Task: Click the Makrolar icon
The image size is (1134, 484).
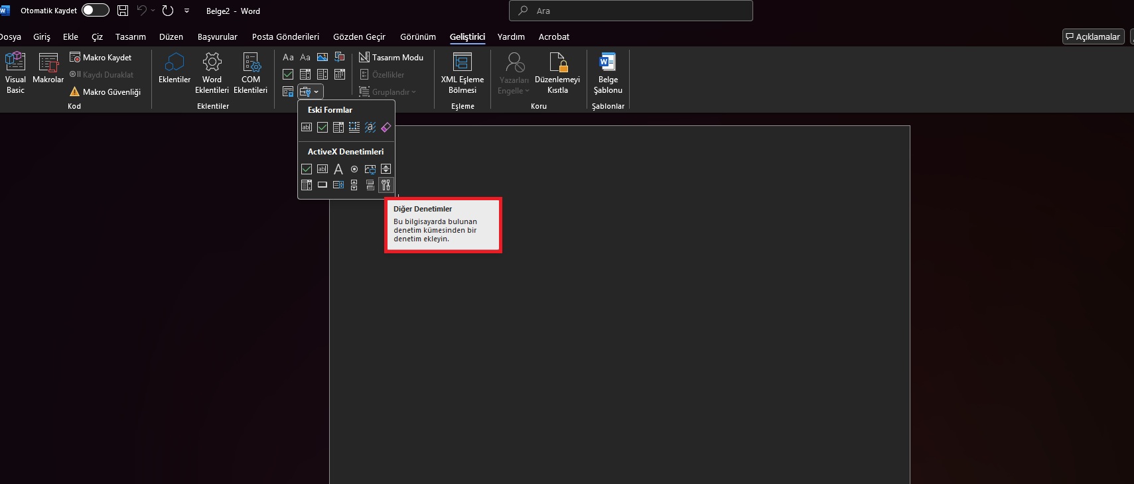Action: coord(48,69)
